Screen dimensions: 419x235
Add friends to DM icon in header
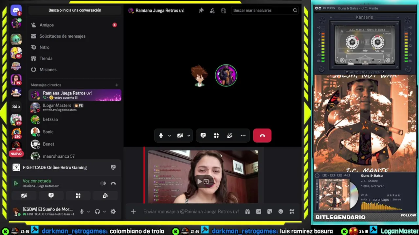coord(212,10)
